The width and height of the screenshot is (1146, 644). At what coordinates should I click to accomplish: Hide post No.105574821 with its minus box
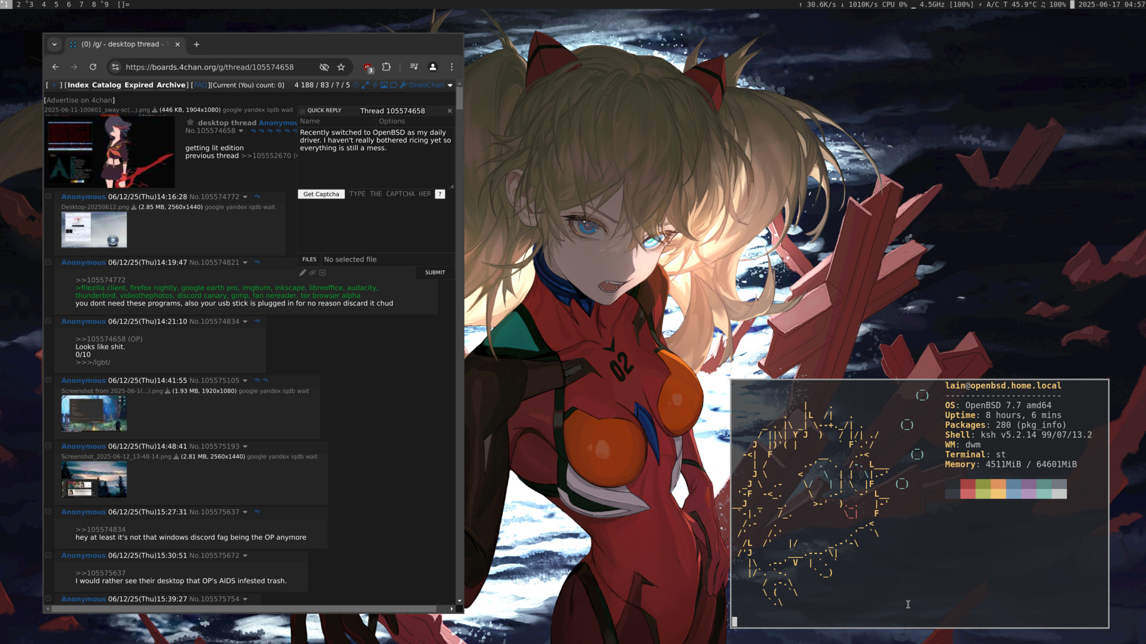(48, 262)
